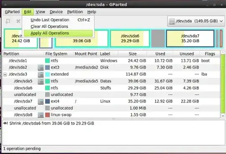Open the /dev/sda device dropdown

[x=196, y=21]
